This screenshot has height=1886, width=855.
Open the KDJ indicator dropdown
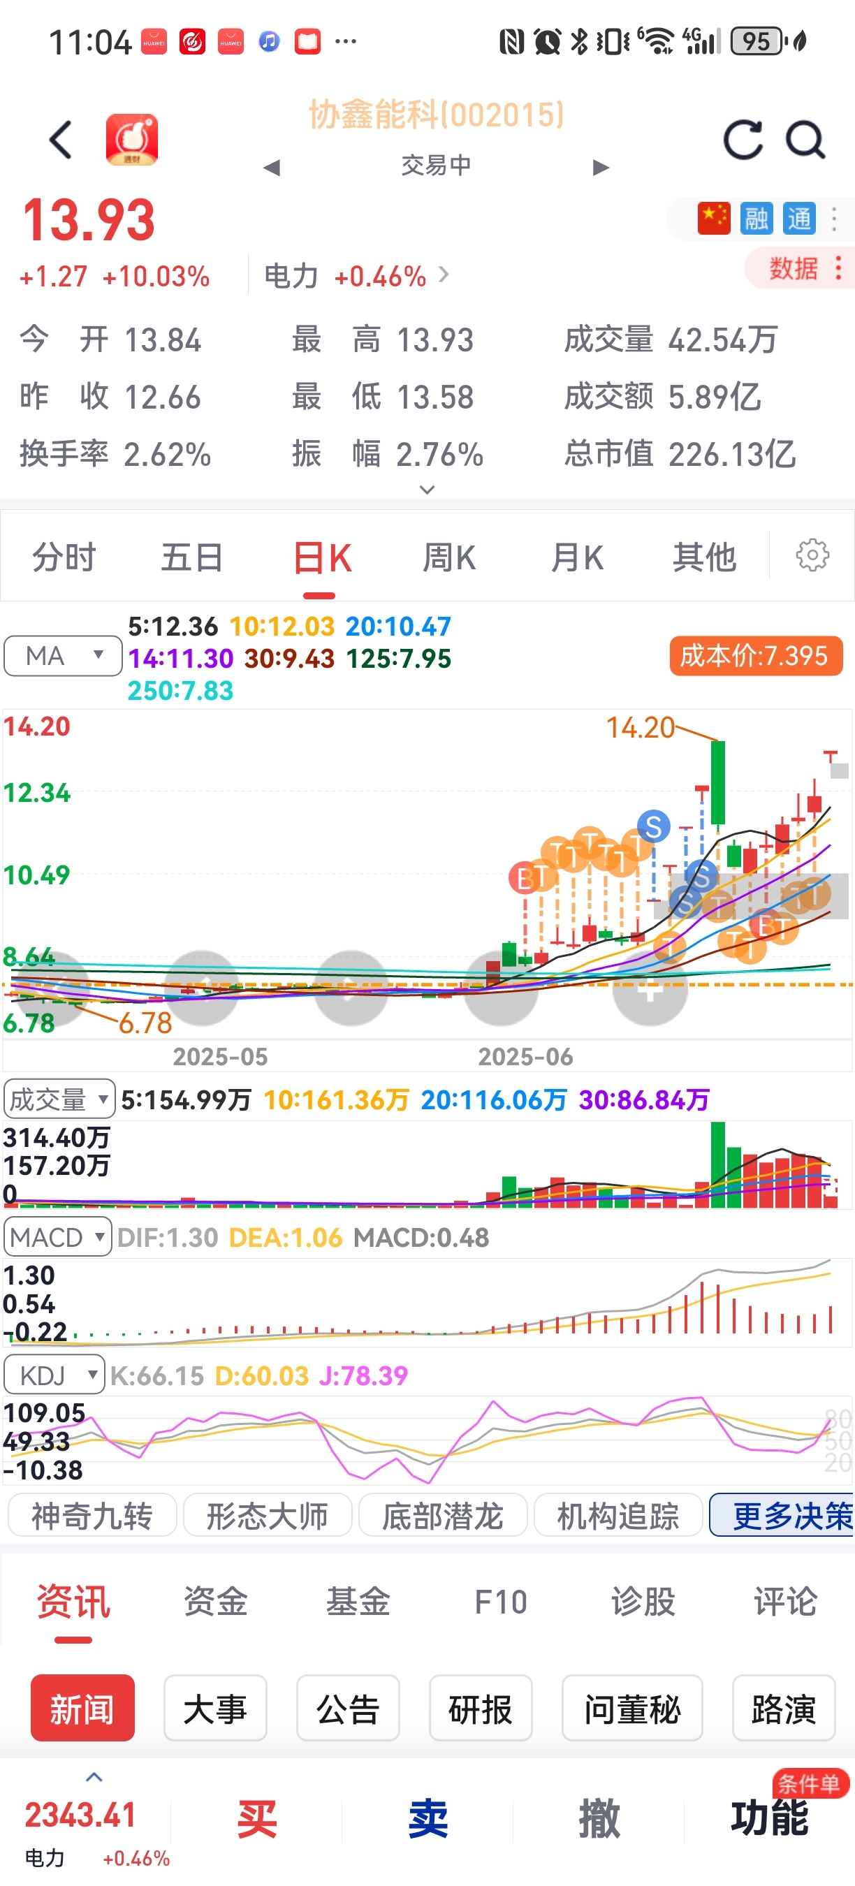tap(54, 1375)
